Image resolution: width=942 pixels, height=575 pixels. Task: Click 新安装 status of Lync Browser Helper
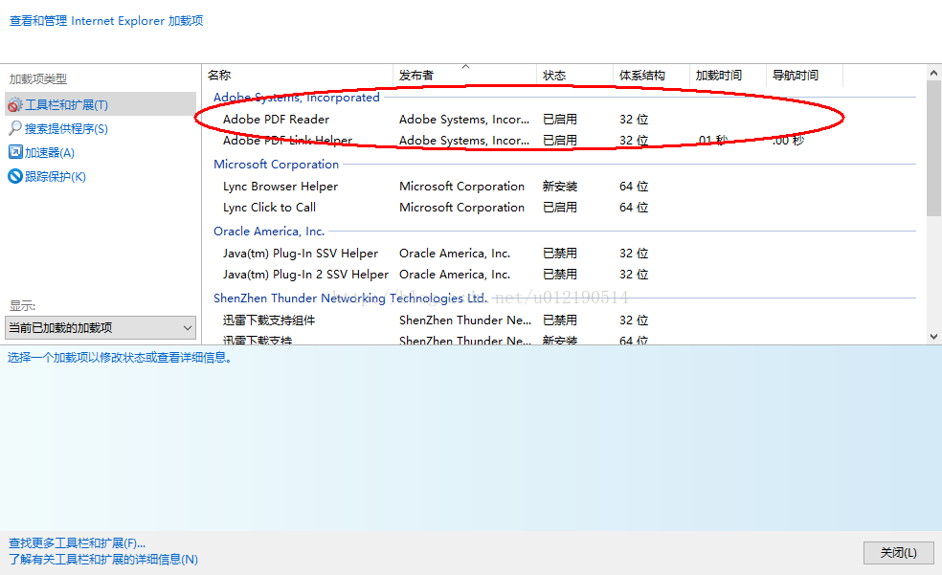(560, 186)
